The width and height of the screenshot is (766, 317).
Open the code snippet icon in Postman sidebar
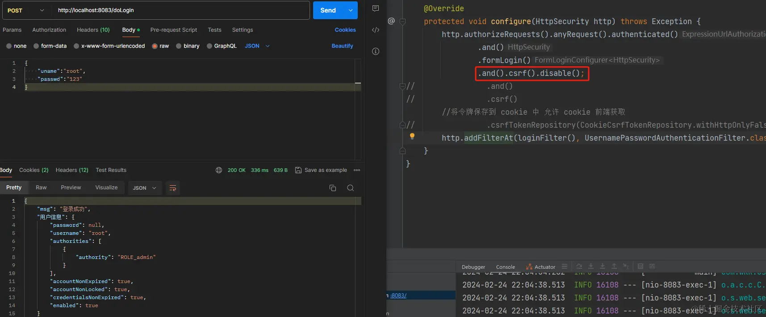pos(376,30)
